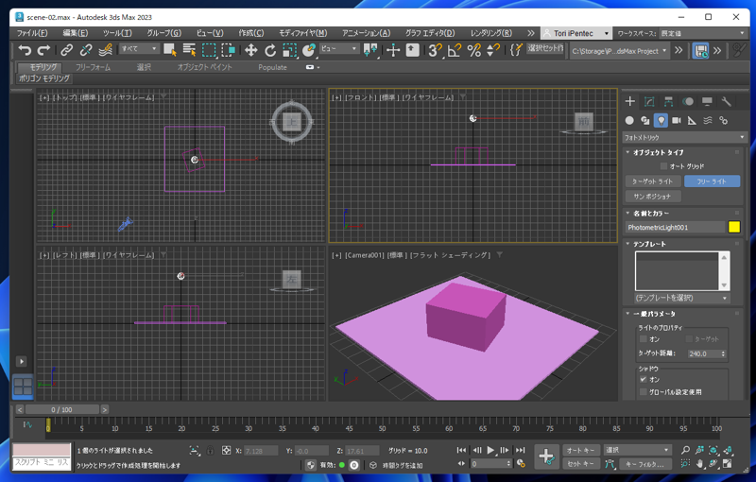Enable the オート グリッド checkbox
This screenshot has height=482, width=756.
[x=664, y=166]
